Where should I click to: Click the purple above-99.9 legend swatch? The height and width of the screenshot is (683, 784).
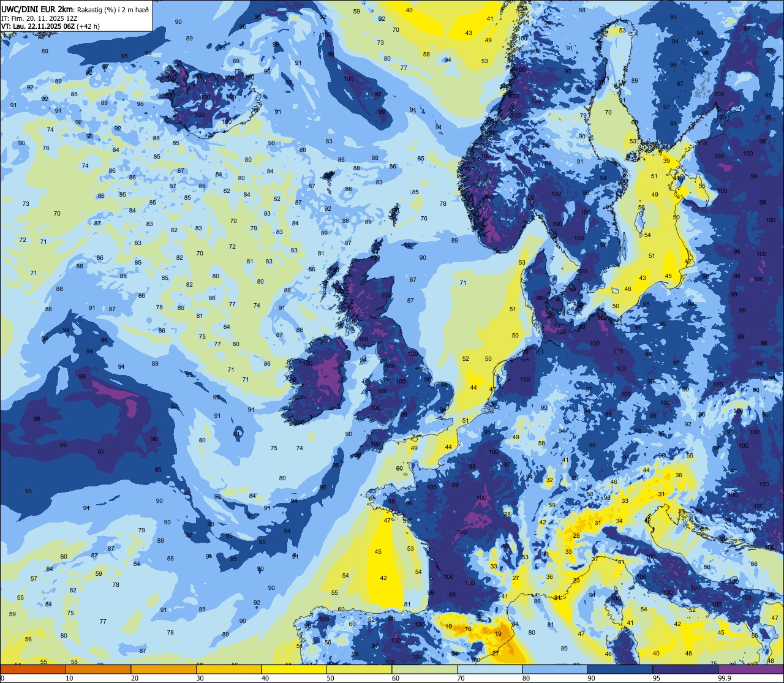click(750, 670)
